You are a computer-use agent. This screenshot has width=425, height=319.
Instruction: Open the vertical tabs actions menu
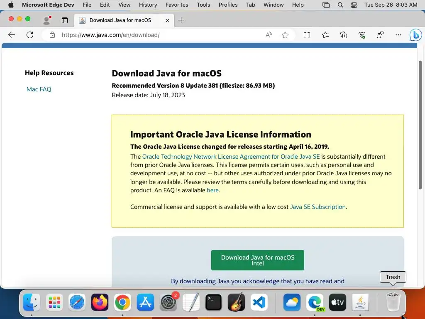(64, 20)
